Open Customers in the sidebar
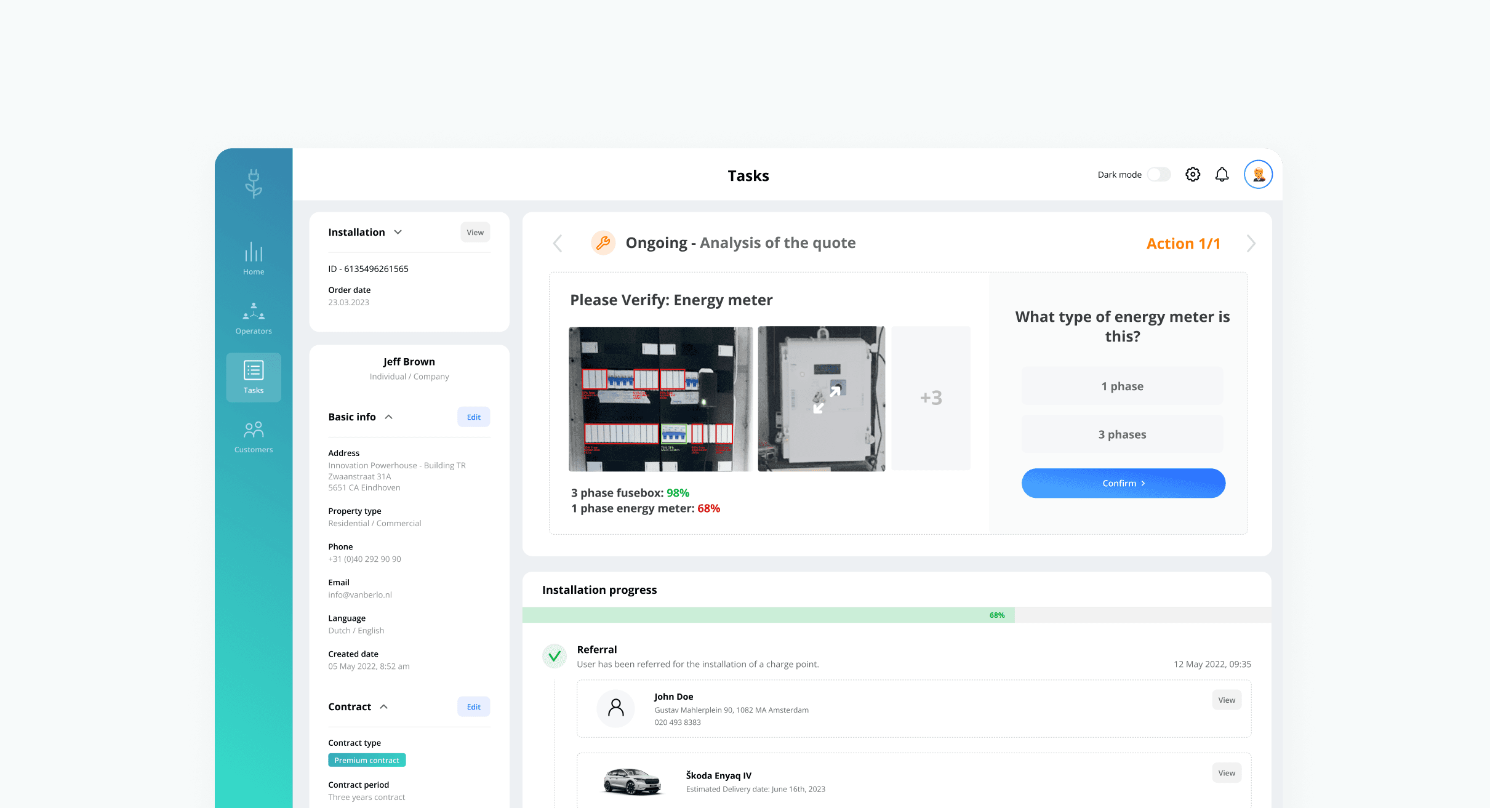 254,437
